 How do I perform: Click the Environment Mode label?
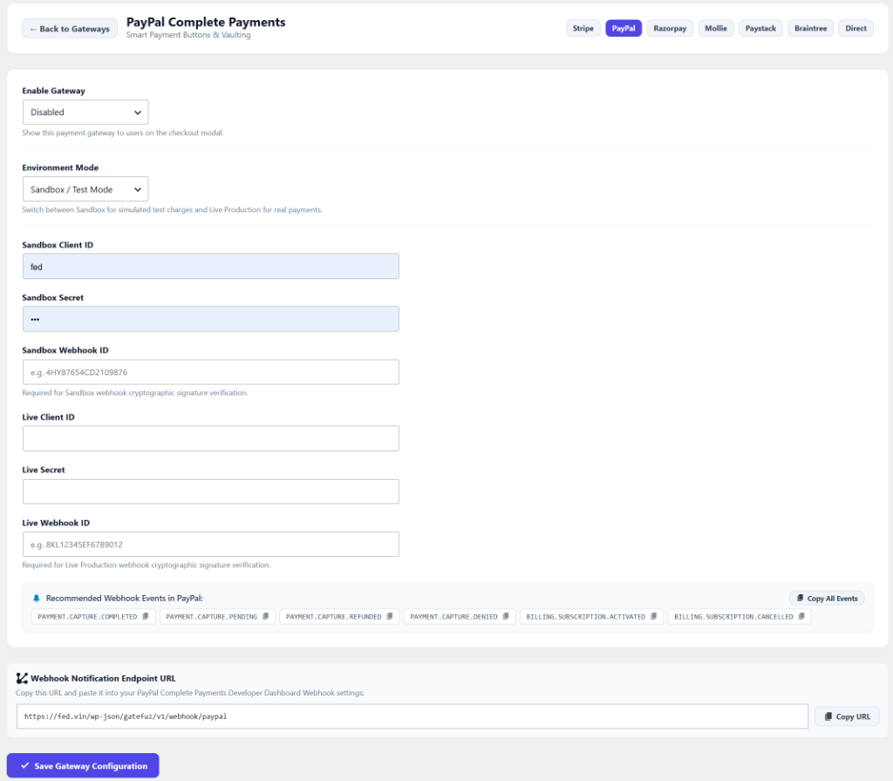tap(60, 168)
